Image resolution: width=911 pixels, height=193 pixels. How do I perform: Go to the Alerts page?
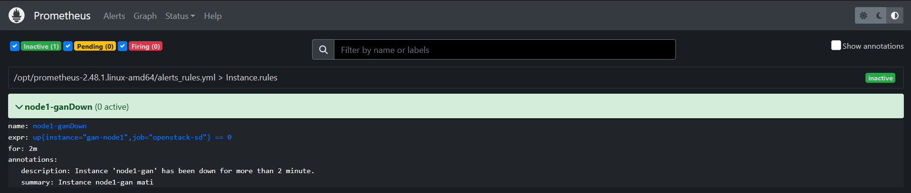pyautogui.click(x=114, y=16)
